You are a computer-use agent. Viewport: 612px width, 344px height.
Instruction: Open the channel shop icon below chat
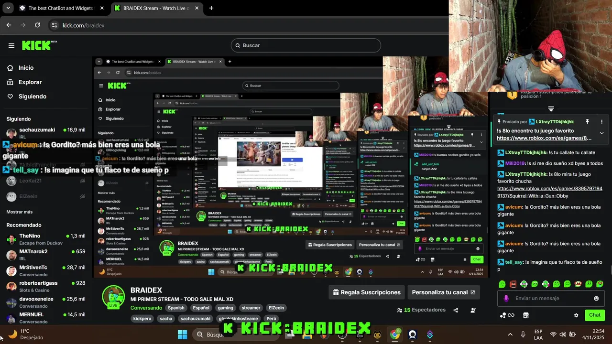pyautogui.click(x=526, y=315)
